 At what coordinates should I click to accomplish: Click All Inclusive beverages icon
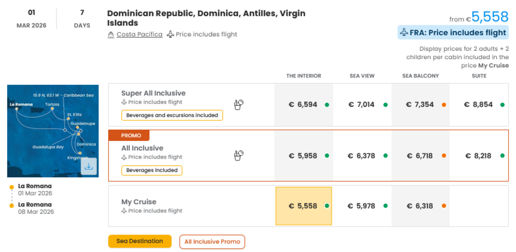click(239, 155)
